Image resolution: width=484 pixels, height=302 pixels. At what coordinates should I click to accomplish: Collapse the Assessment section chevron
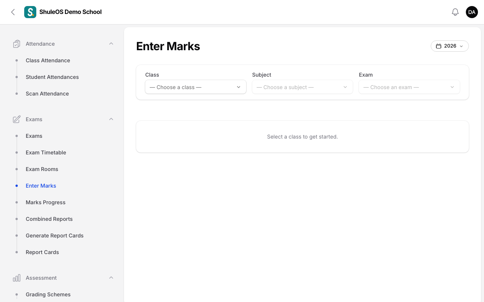pyautogui.click(x=111, y=278)
